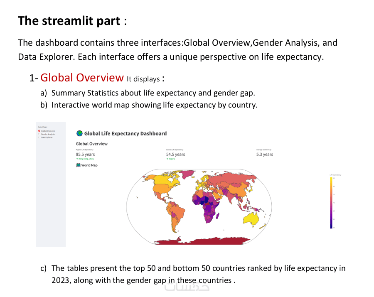The image size is (374, 297).
Task: Click the World Map emoji icon
Action: (78, 165)
